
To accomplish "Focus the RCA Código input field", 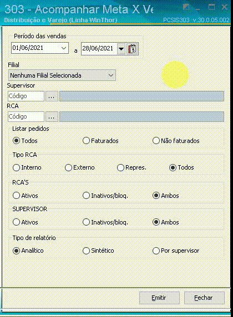I will point(26,116).
